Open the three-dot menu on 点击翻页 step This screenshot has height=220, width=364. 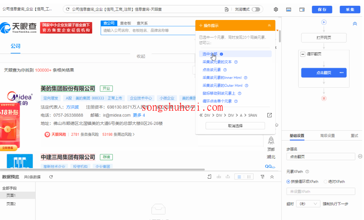(341, 73)
